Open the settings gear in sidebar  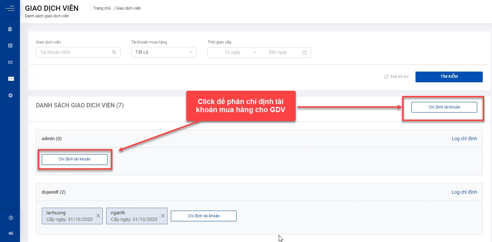point(10,95)
